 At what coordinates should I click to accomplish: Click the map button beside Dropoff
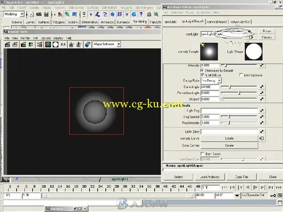point(262,99)
